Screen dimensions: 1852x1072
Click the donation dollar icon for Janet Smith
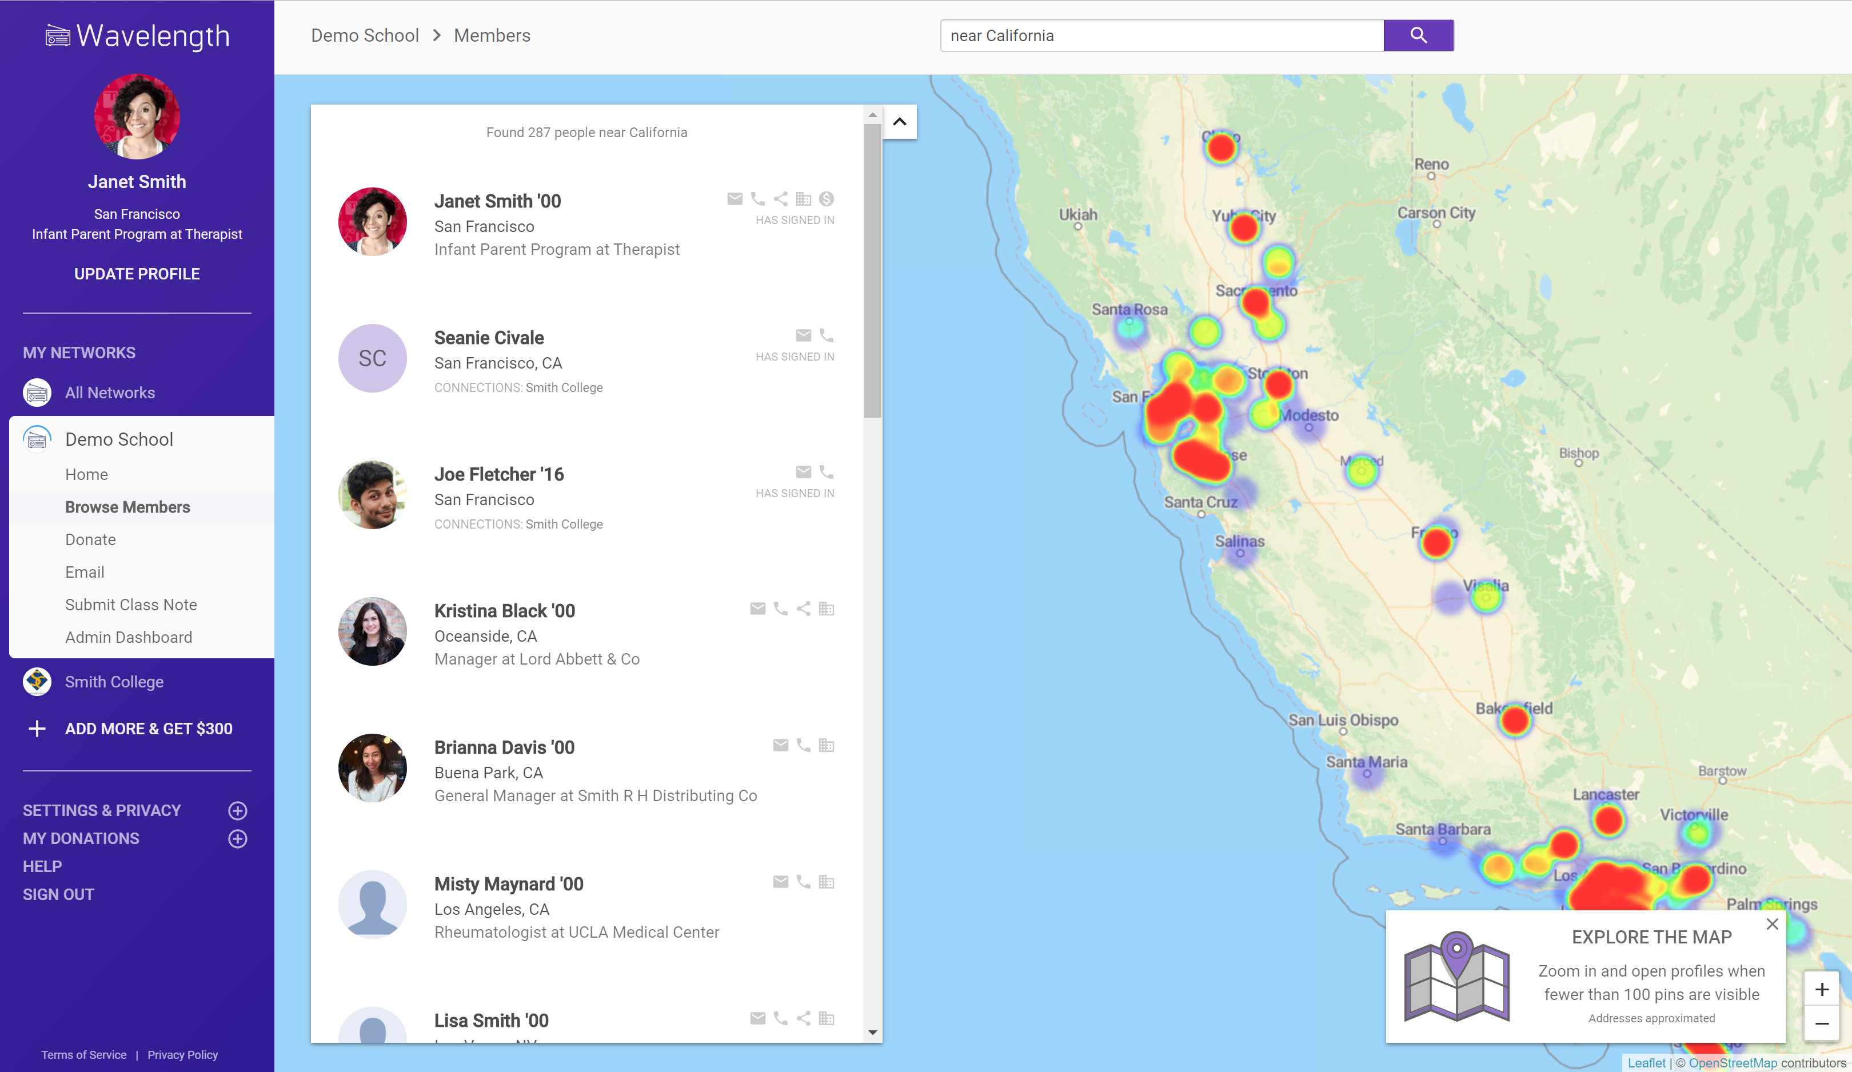click(826, 199)
